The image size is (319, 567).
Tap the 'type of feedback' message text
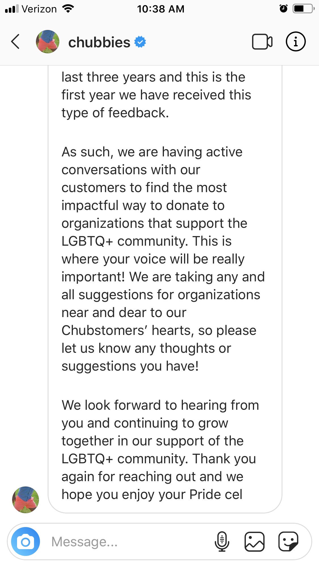[x=115, y=113]
